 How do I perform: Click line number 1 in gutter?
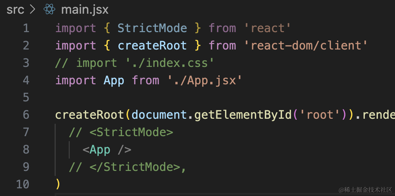26,28
